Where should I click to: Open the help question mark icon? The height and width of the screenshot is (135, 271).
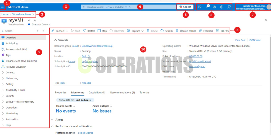click(x=222, y=7)
